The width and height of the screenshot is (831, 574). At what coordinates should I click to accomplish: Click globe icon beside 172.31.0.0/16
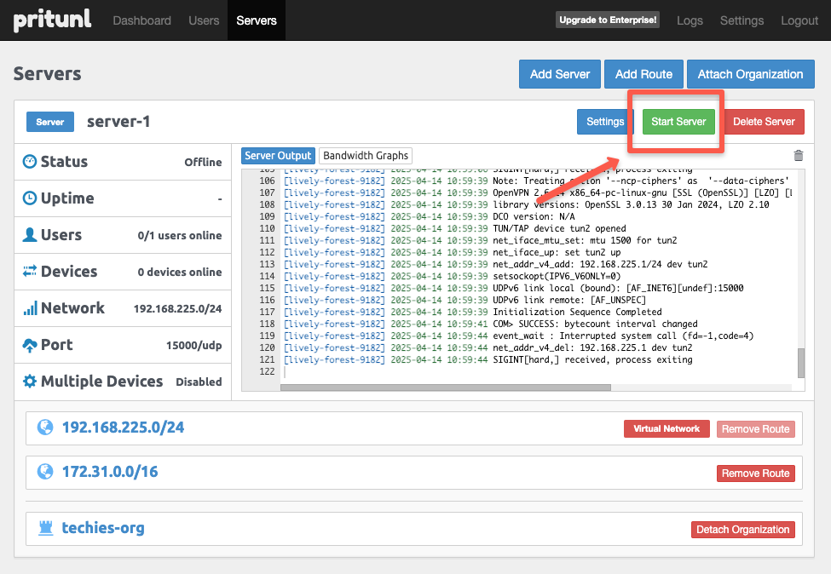(45, 471)
